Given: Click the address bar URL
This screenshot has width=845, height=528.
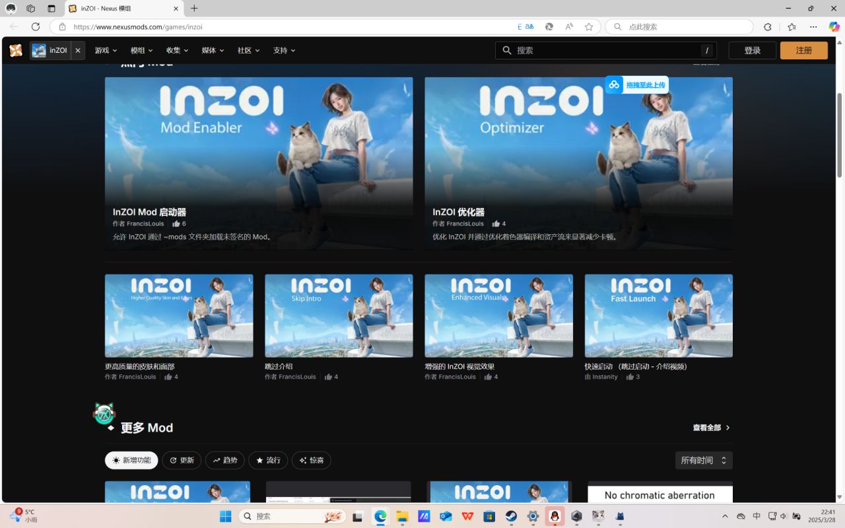Looking at the screenshot, I should coord(137,27).
